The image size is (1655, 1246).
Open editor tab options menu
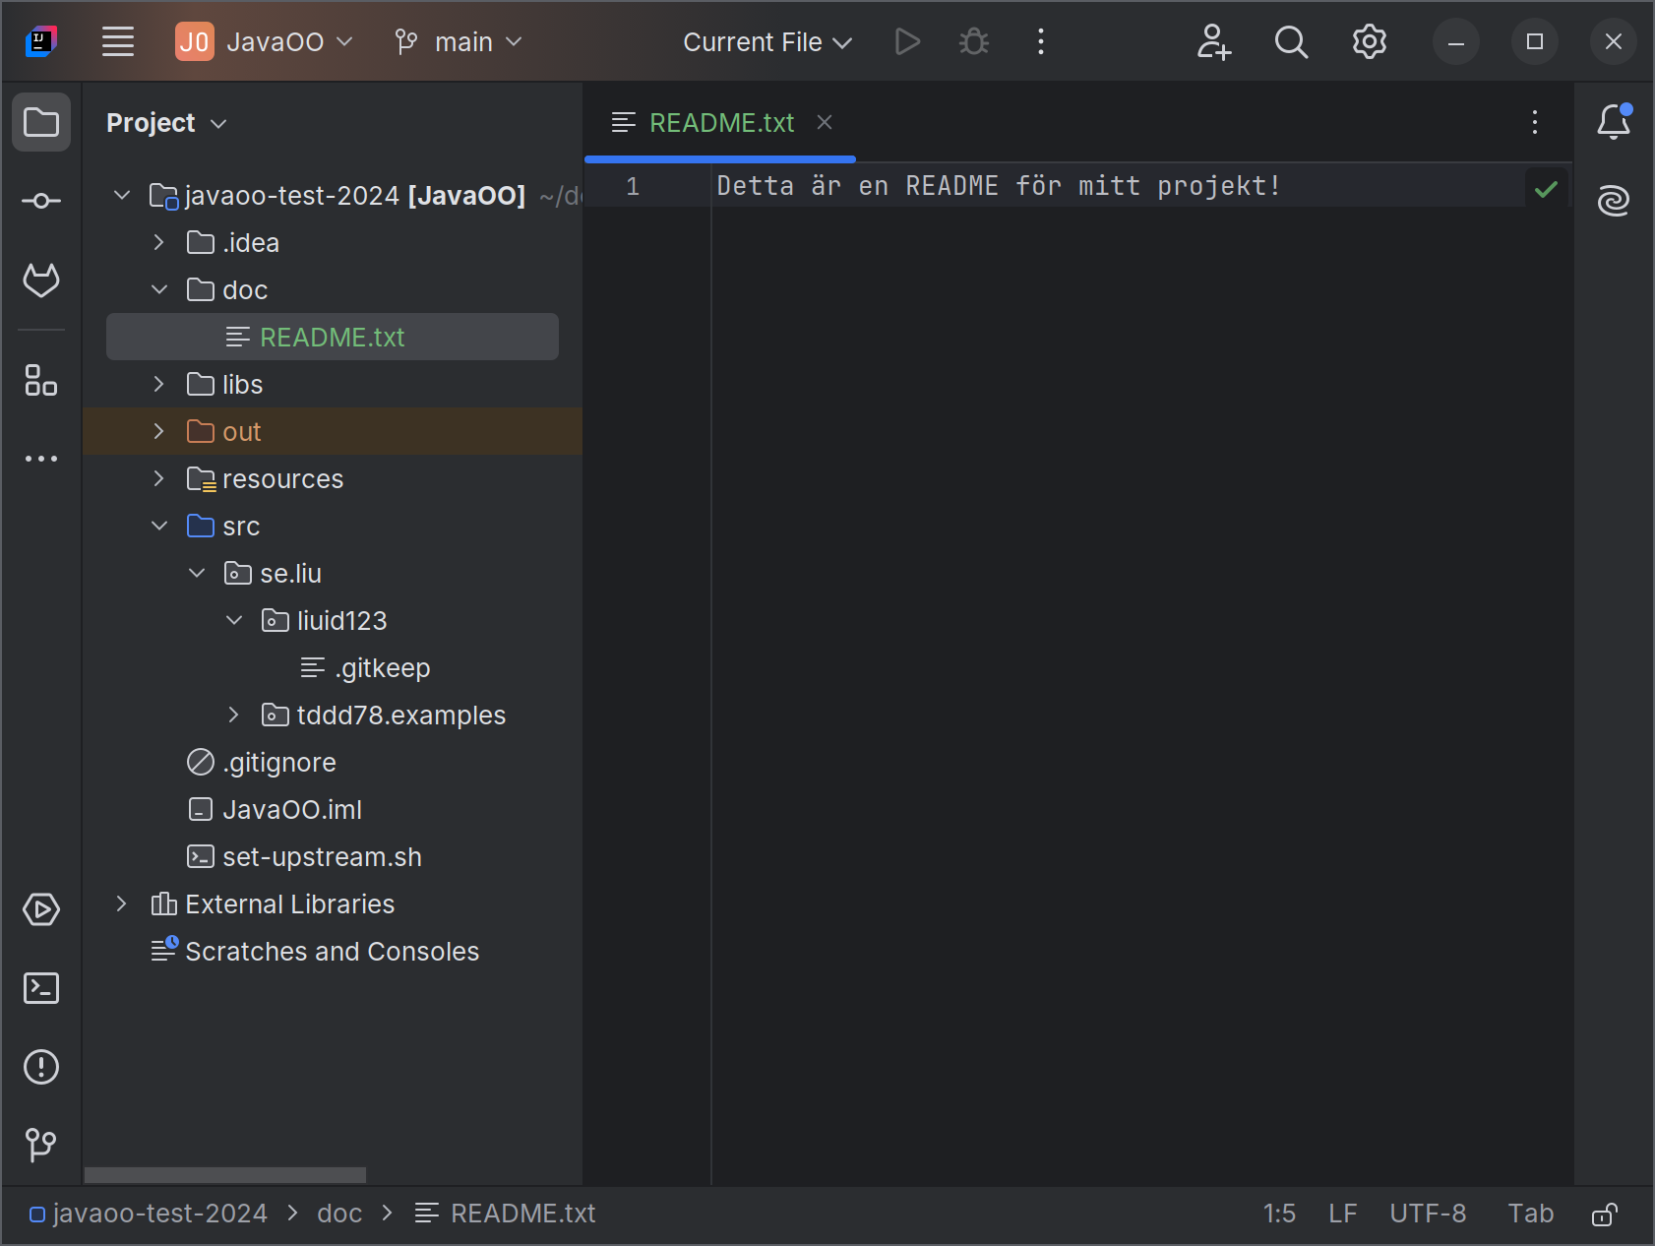1535,122
